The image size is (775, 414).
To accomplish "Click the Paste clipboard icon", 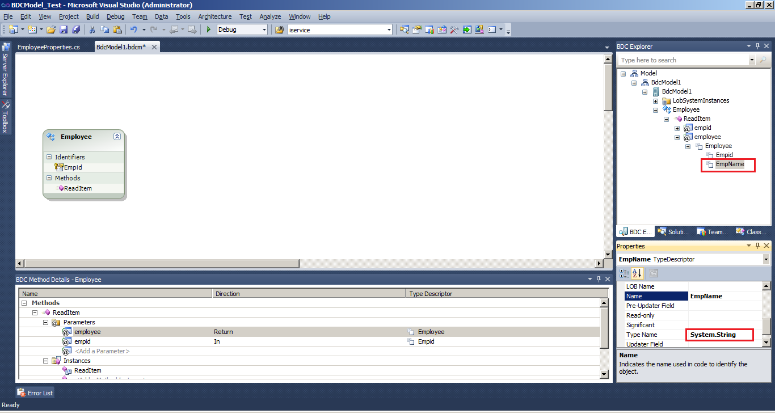I will point(117,29).
